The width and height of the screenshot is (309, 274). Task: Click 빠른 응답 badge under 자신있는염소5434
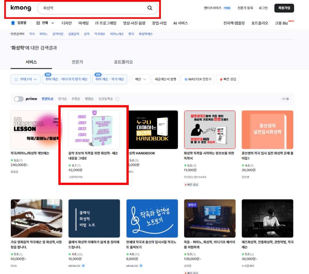pyautogui.click(x=191, y=185)
